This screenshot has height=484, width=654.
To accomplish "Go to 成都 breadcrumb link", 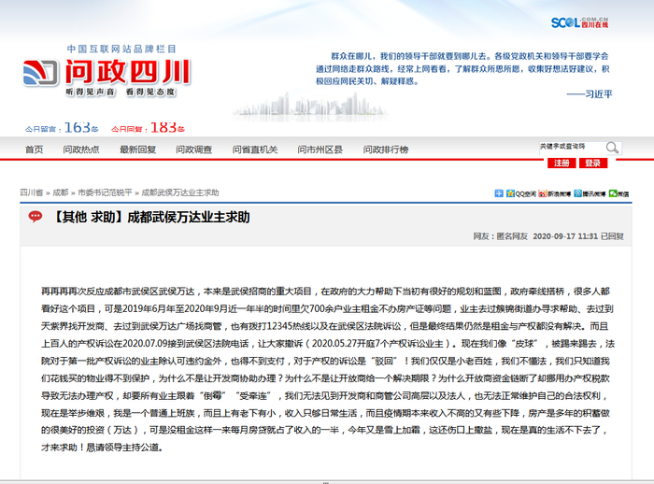I will click(61, 192).
